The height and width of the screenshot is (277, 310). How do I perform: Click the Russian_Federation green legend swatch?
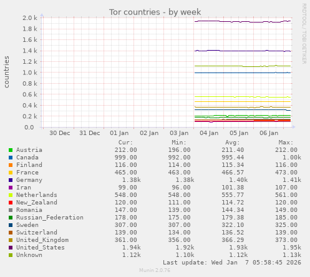tap(11, 218)
